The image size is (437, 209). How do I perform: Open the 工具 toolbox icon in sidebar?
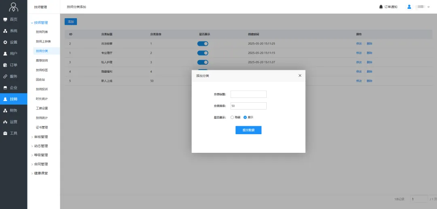click(5, 133)
